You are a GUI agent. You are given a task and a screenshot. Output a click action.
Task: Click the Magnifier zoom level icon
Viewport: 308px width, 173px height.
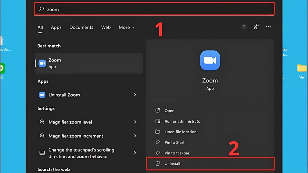[42, 122]
